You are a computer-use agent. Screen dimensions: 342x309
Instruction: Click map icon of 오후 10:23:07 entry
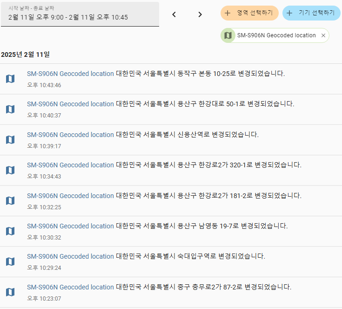pyautogui.click(x=10, y=292)
